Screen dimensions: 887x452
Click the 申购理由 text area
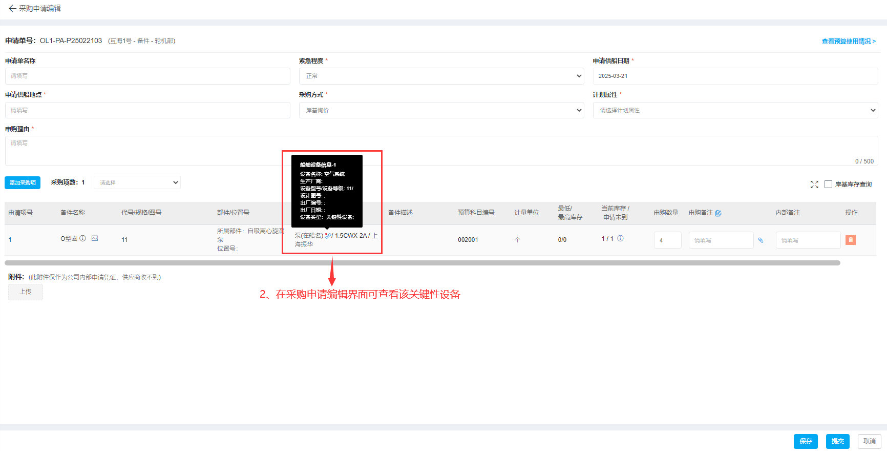click(441, 151)
